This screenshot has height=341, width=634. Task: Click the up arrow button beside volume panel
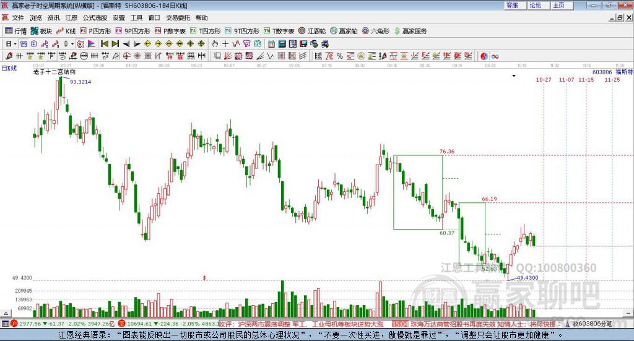pos(6,313)
